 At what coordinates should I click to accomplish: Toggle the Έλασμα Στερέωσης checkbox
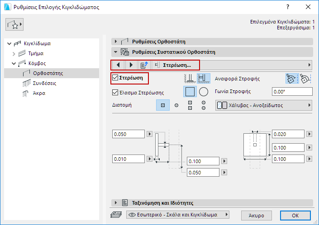click(x=115, y=93)
